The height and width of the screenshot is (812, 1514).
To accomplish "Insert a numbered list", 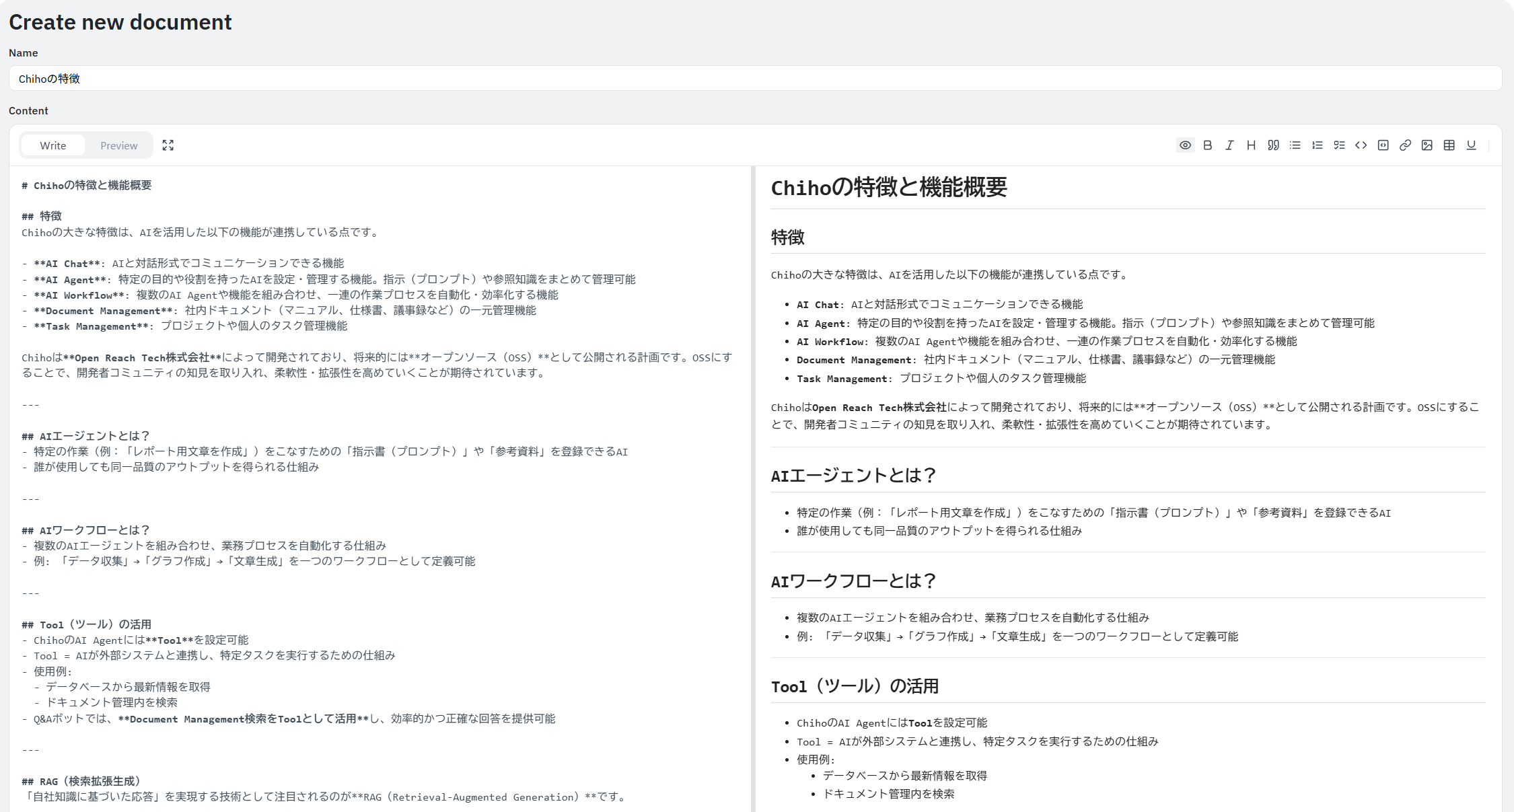I will [x=1317, y=145].
